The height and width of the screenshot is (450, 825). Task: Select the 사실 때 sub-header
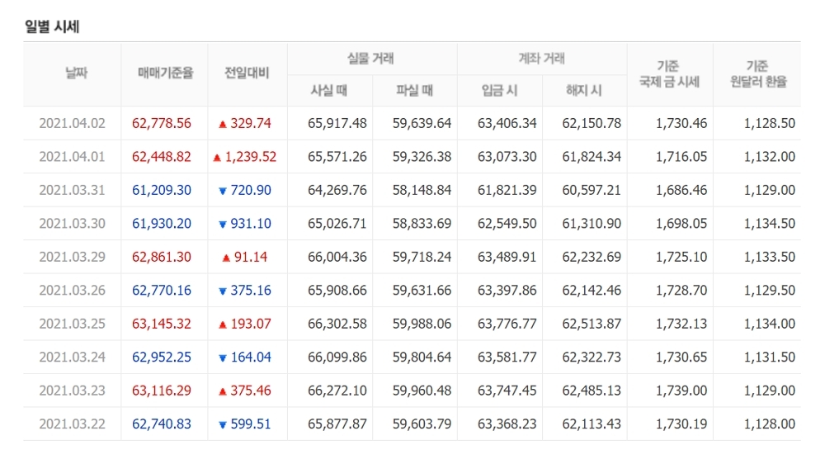click(329, 91)
